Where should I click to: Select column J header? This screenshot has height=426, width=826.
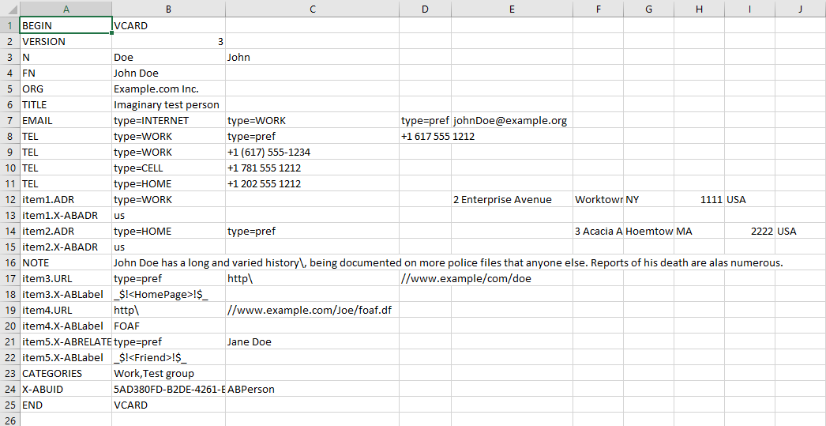coord(800,9)
